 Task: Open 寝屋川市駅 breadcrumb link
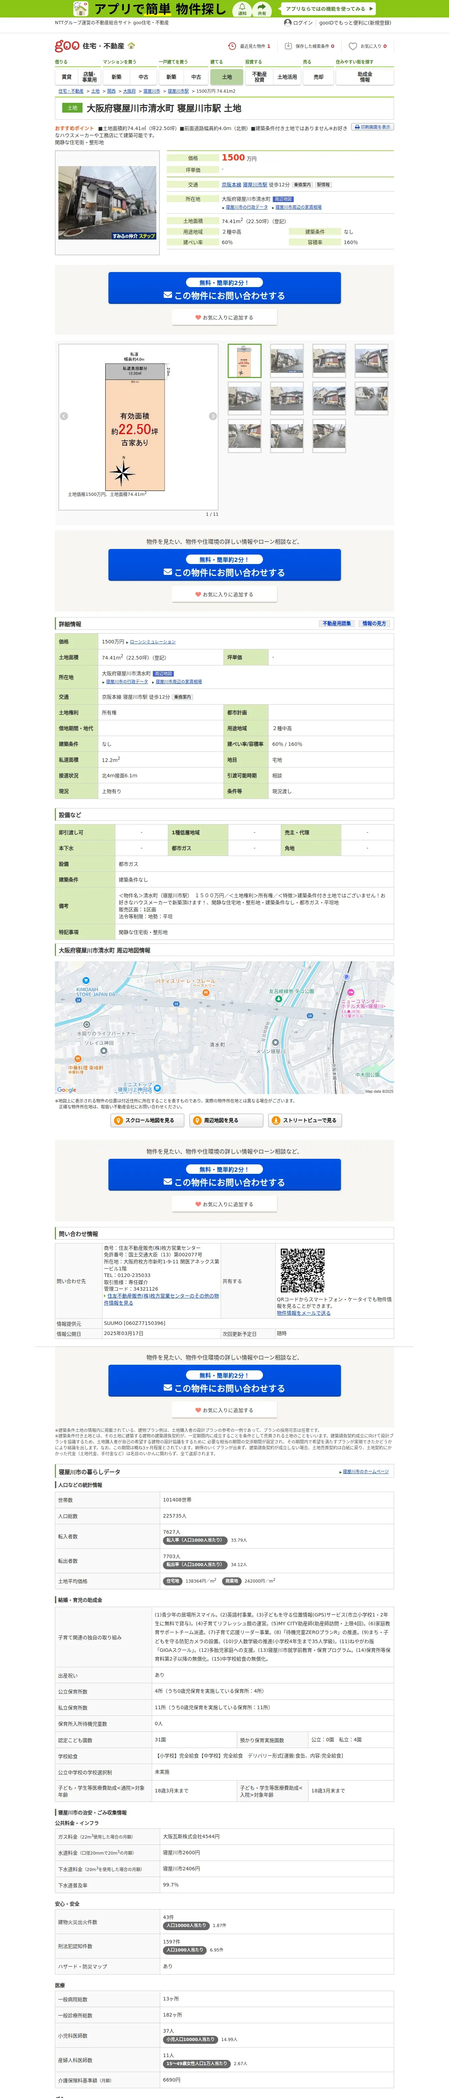178,91
